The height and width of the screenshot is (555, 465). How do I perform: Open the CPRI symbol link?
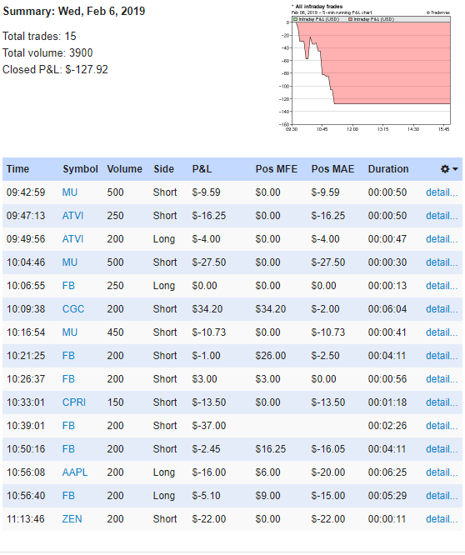(x=74, y=402)
